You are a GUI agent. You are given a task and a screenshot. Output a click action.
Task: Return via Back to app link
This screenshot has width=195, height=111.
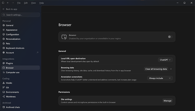click(10, 9)
